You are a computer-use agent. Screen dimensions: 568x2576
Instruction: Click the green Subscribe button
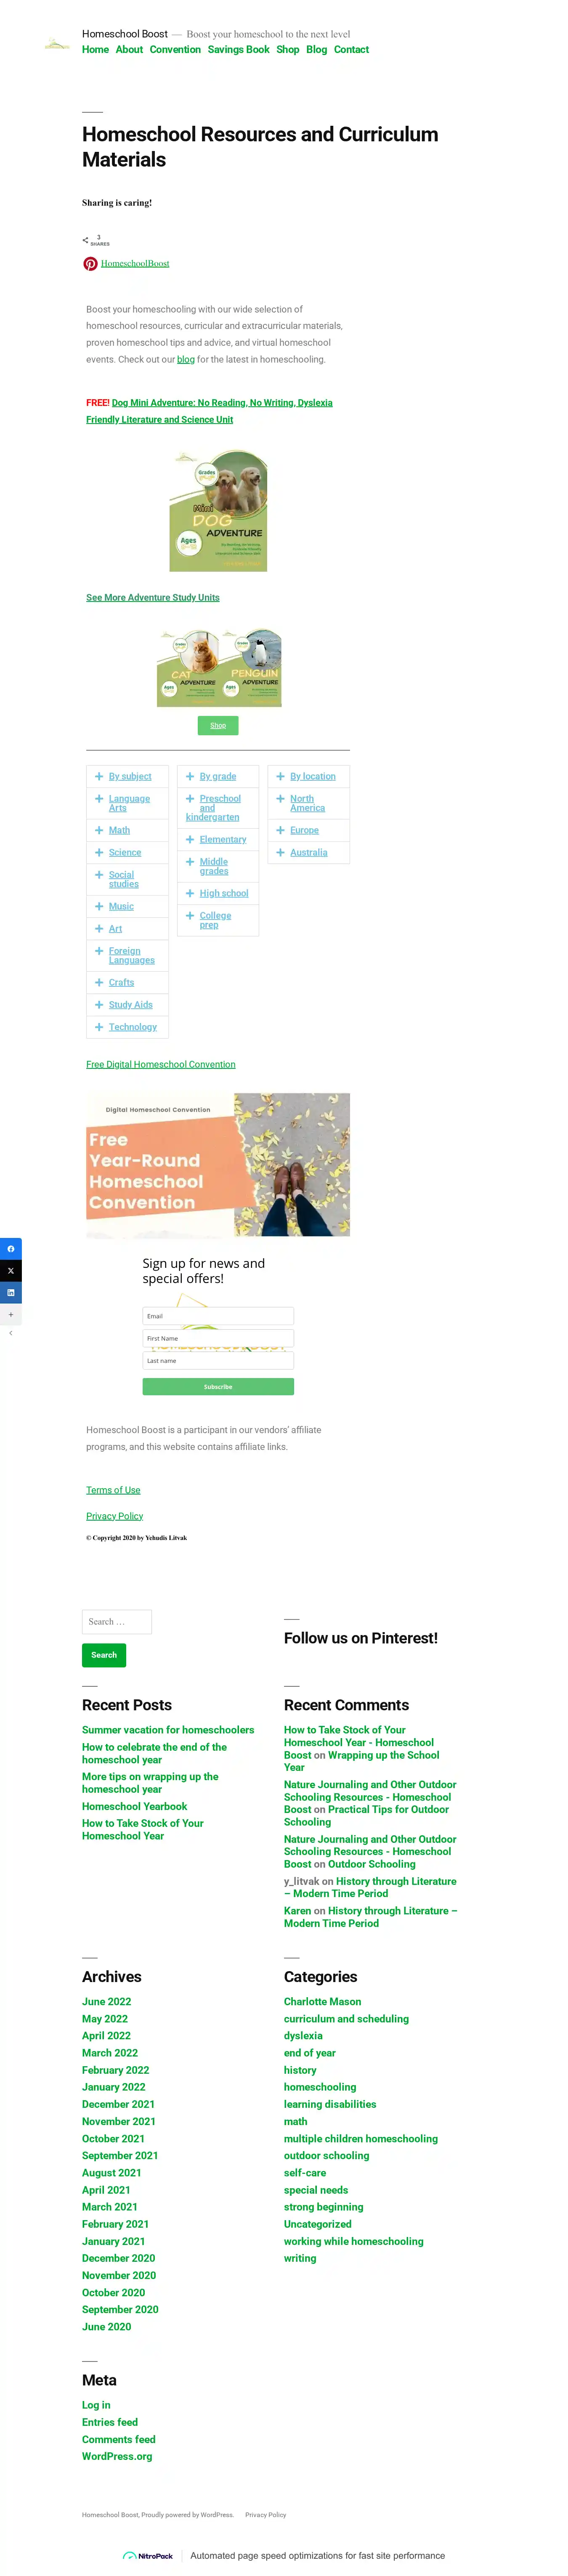[218, 1387]
